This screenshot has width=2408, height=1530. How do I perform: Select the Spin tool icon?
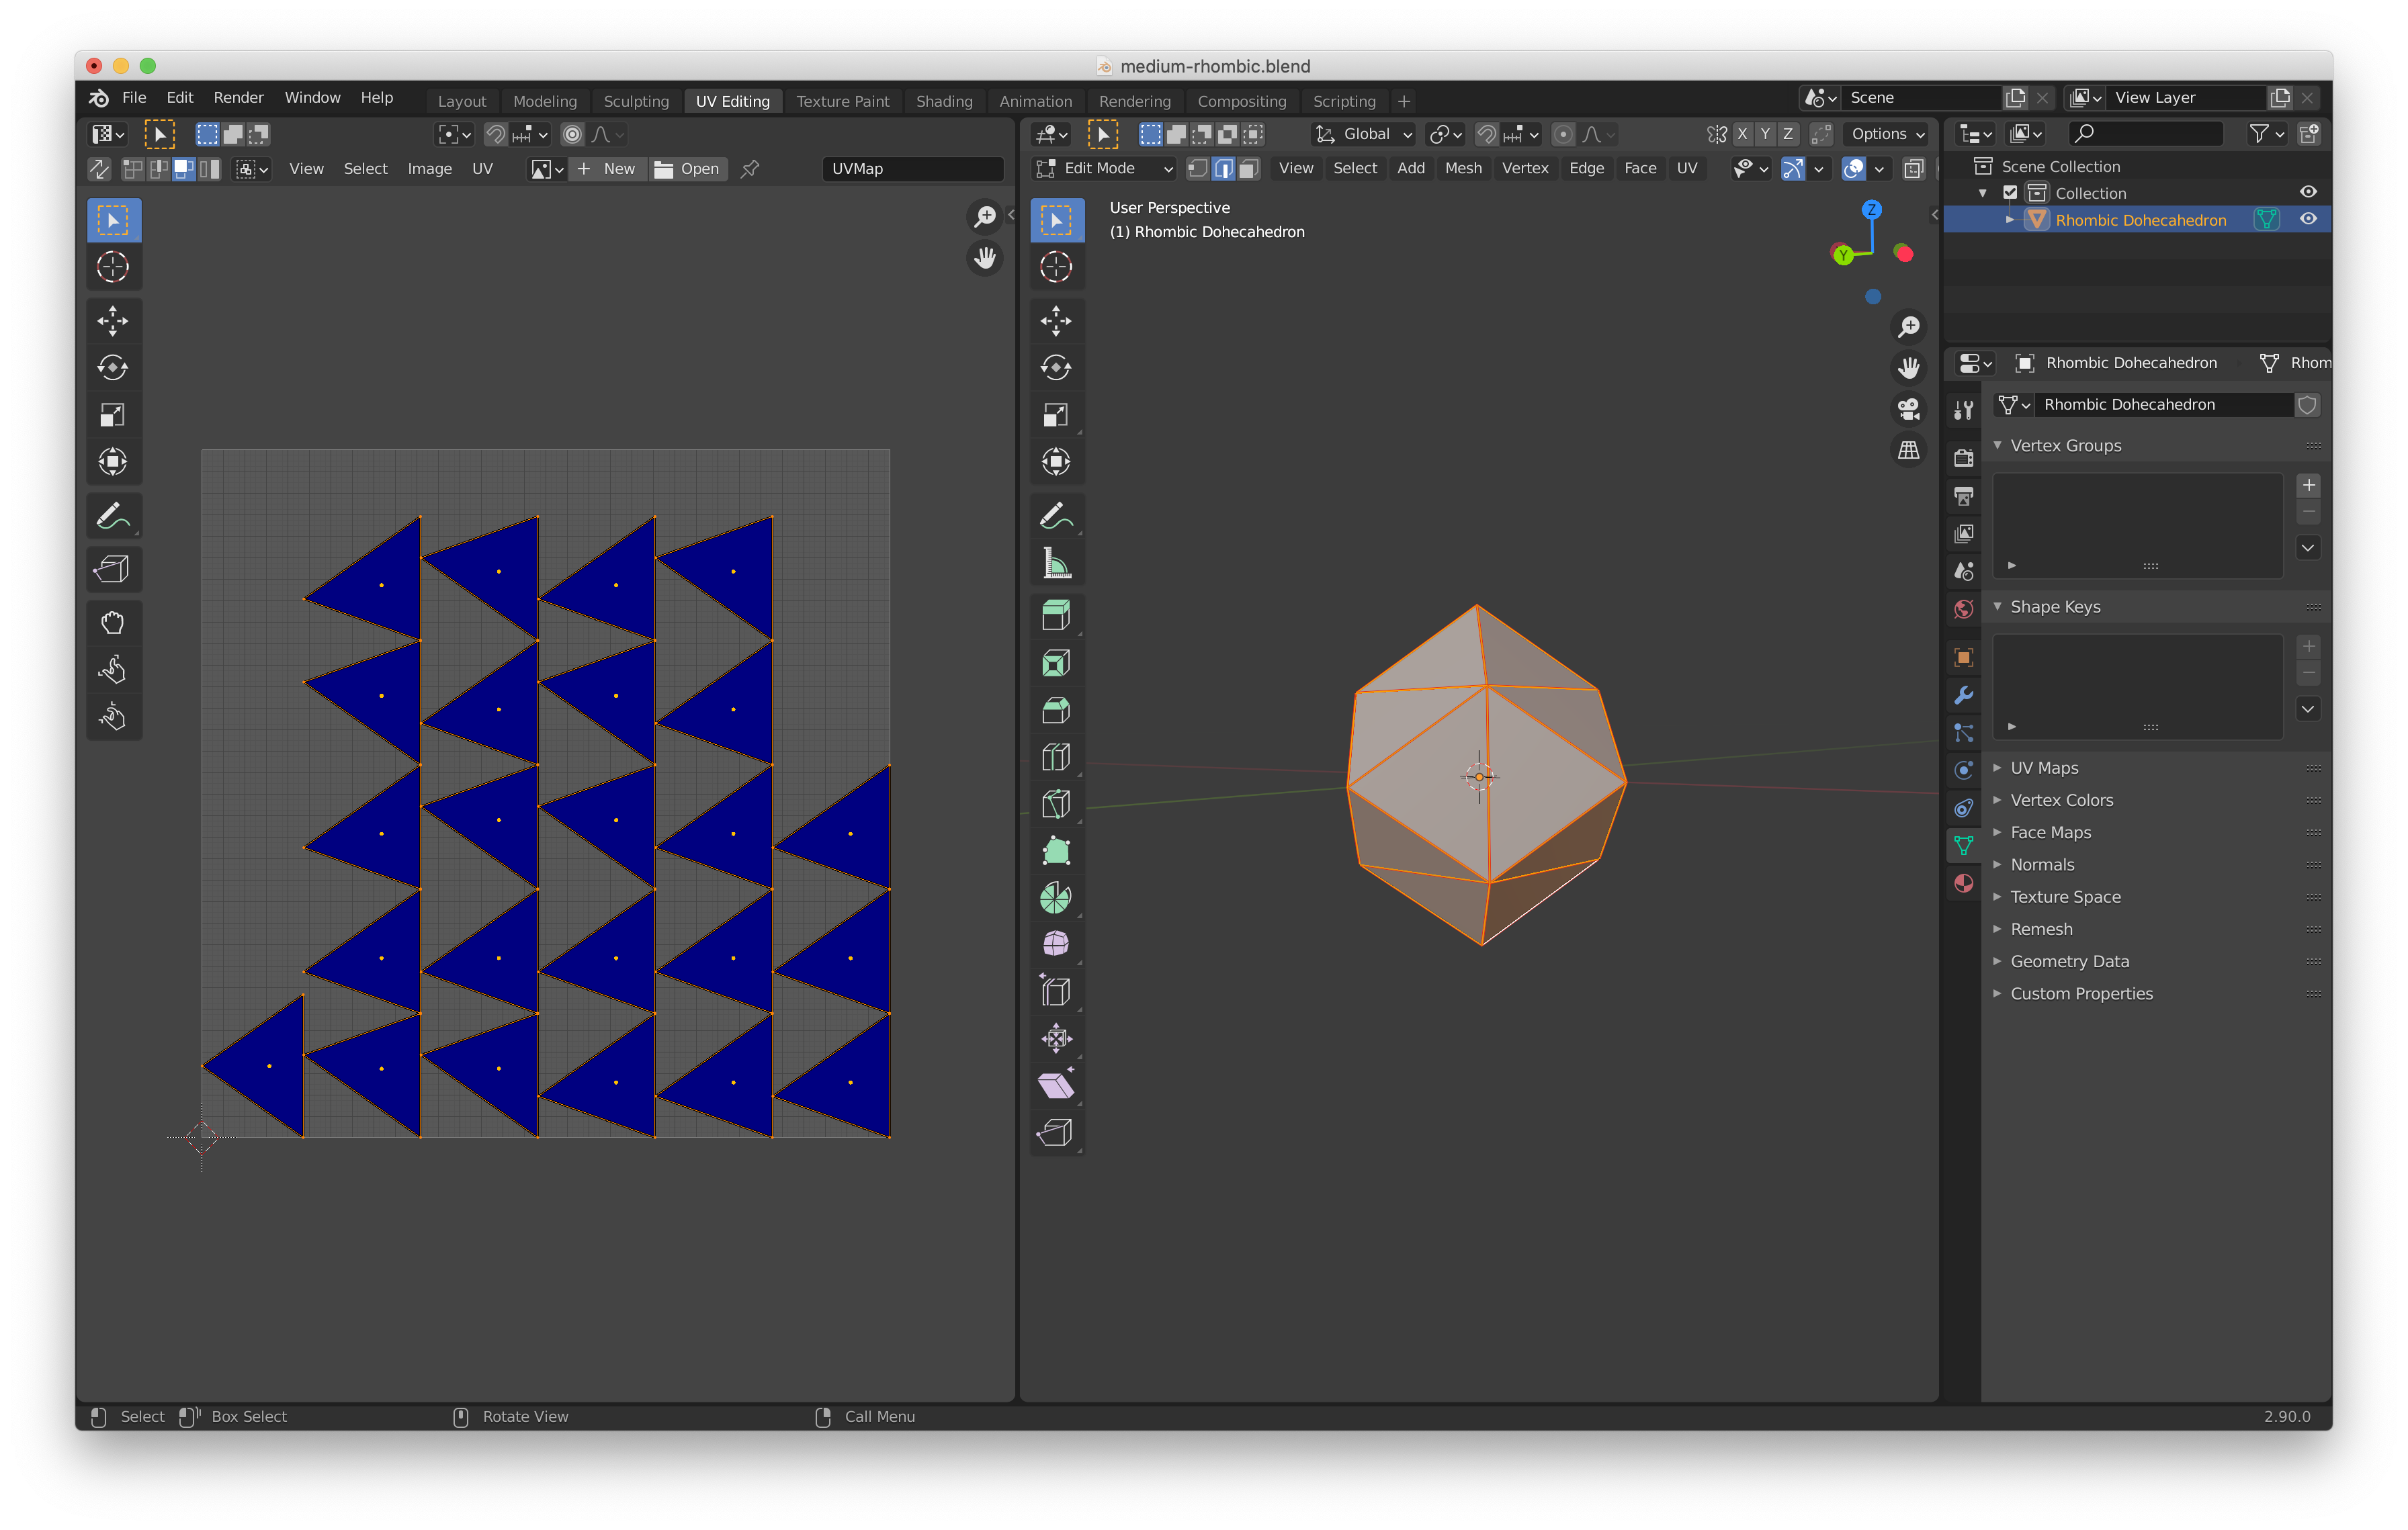pyautogui.click(x=1055, y=897)
